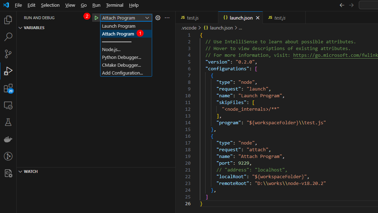Open launch.json via the gear icon

(158, 18)
